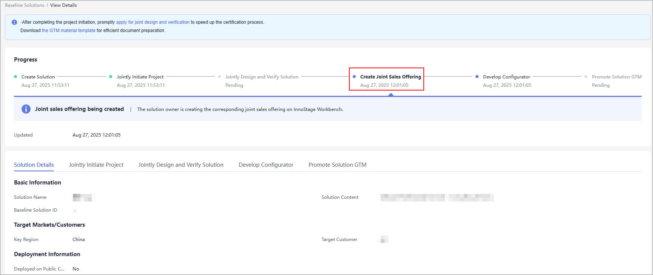Select the Create Joint Sales Offering progress step
Viewport: 653px width, 275px height.
coord(390,77)
